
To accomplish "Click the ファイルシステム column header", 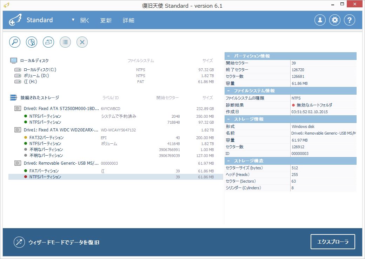I will (x=141, y=61).
